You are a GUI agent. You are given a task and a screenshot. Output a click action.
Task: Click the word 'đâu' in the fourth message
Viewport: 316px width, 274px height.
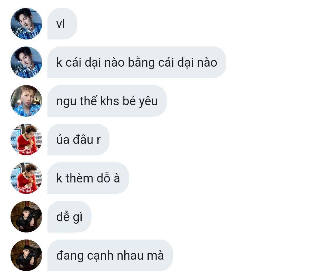click(83, 139)
